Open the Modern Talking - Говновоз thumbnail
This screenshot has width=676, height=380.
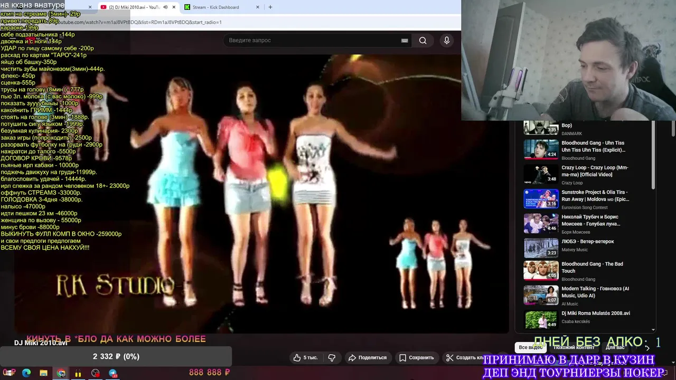541,296
